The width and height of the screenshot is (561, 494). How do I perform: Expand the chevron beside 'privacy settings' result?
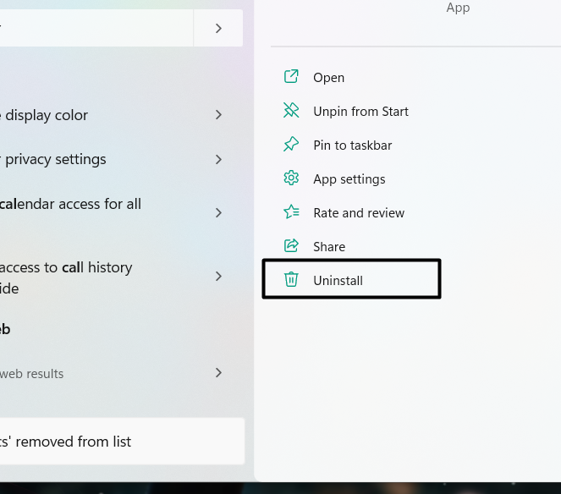click(x=218, y=159)
